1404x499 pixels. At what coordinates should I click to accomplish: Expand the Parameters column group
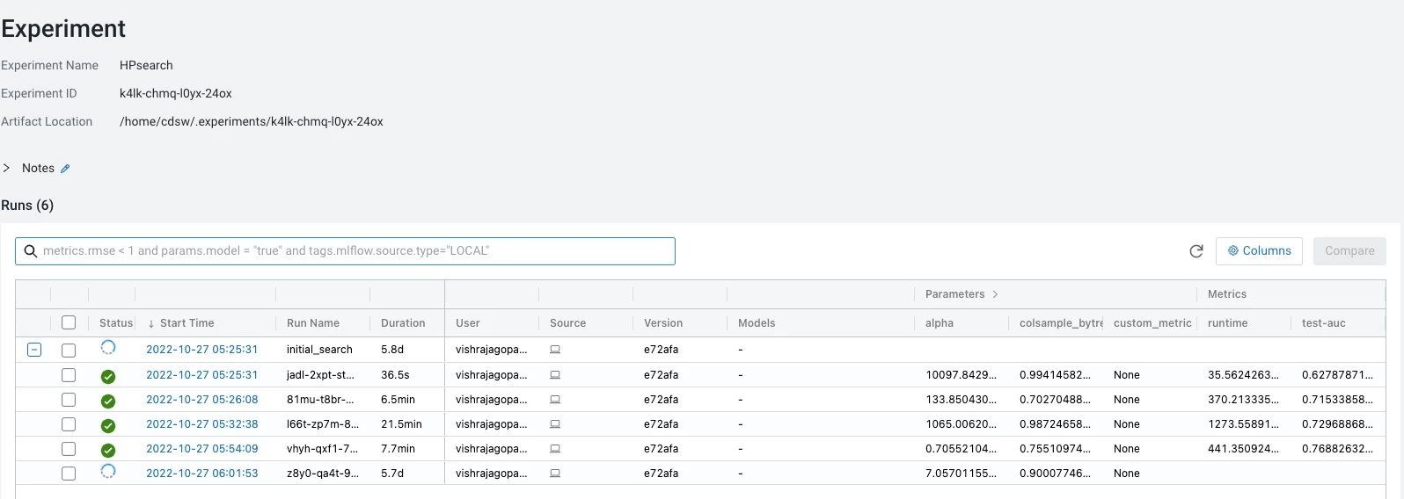tap(995, 294)
